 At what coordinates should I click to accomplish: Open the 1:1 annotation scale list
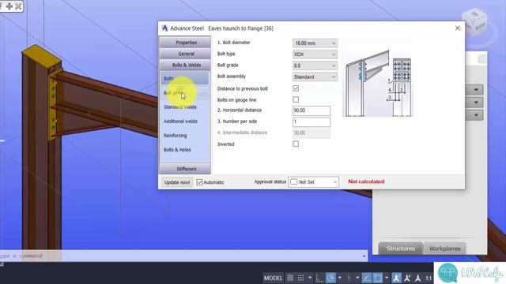pyautogui.click(x=429, y=278)
